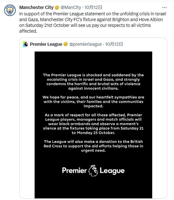The image size is (174, 200).
Task: Open Manchester City profile avatar
Action: pos(10,10)
